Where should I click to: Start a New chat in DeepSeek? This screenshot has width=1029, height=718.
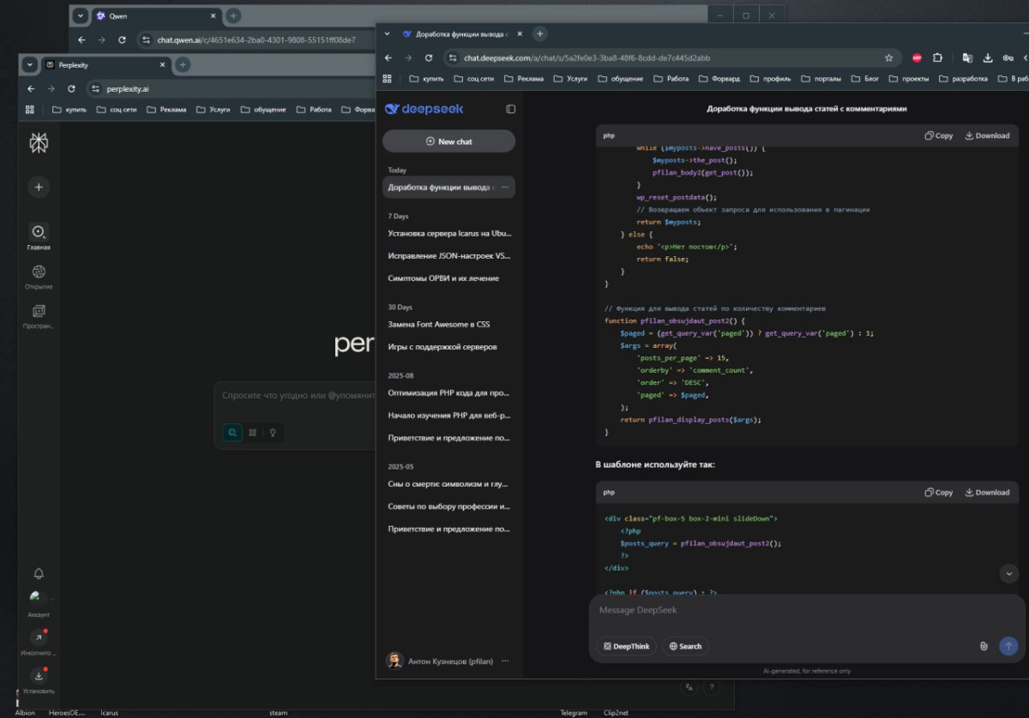click(448, 141)
